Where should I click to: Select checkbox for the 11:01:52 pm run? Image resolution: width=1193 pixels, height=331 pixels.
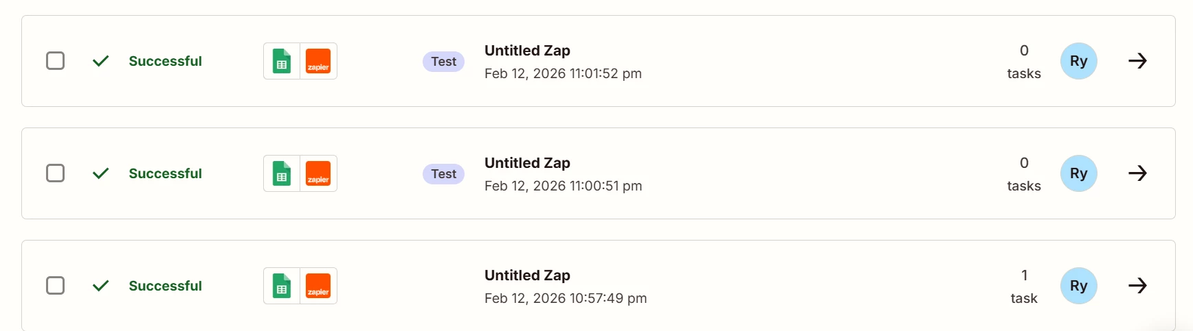[x=55, y=61]
